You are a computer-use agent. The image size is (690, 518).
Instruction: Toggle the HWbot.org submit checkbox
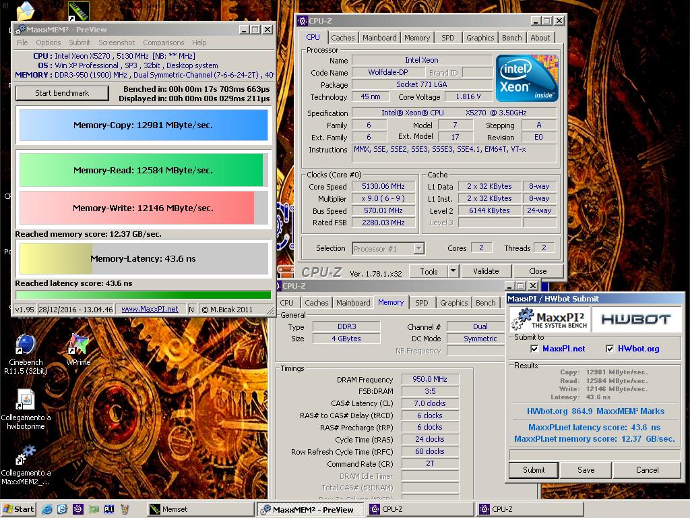click(610, 349)
